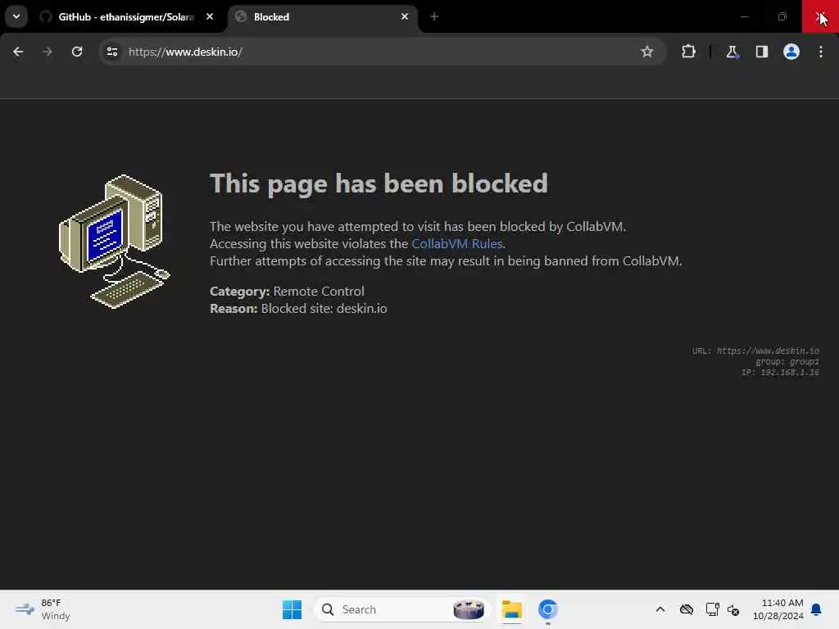Open Chrome Labs flask icon
Viewport: 839px width, 629px height.
point(732,52)
